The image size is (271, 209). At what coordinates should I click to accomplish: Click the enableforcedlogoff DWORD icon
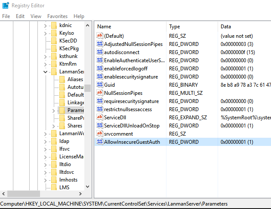100,69
